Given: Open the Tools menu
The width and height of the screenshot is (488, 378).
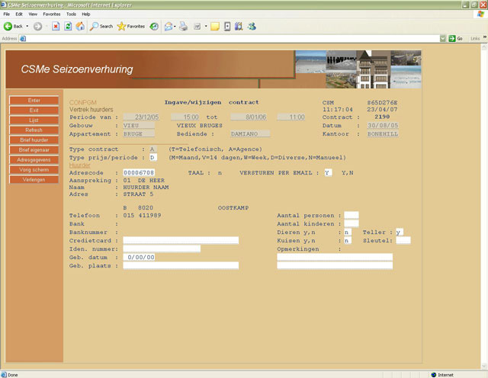Looking at the screenshot, I should tap(71, 14).
